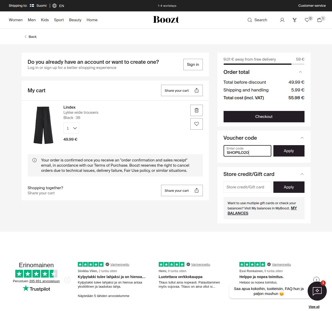Screen dimensions: 332x311
Task: Click the medal rewards icon in header
Action: tap(295, 20)
